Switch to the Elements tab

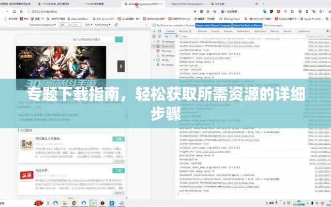point(202,31)
